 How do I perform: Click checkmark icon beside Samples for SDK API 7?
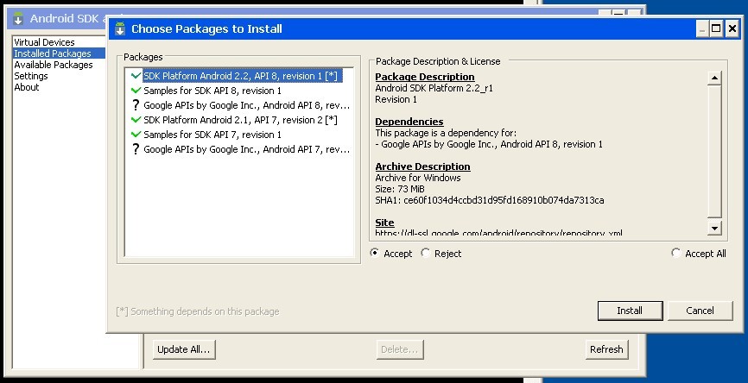coord(136,135)
